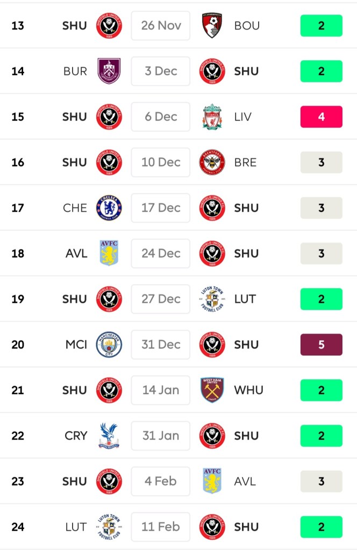Click the West Ham club crest
This screenshot has width=357, height=550.
coord(212,390)
